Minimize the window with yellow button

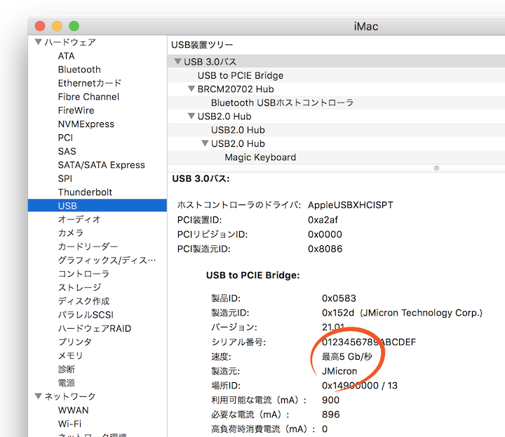pyautogui.click(x=57, y=26)
